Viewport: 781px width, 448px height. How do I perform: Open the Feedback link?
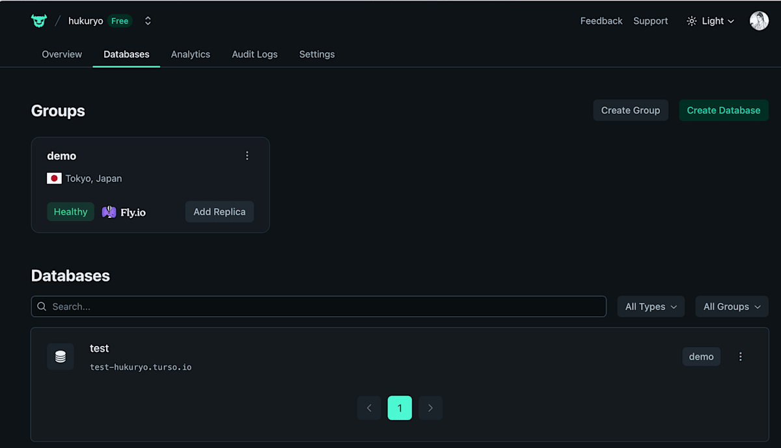[601, 21]
